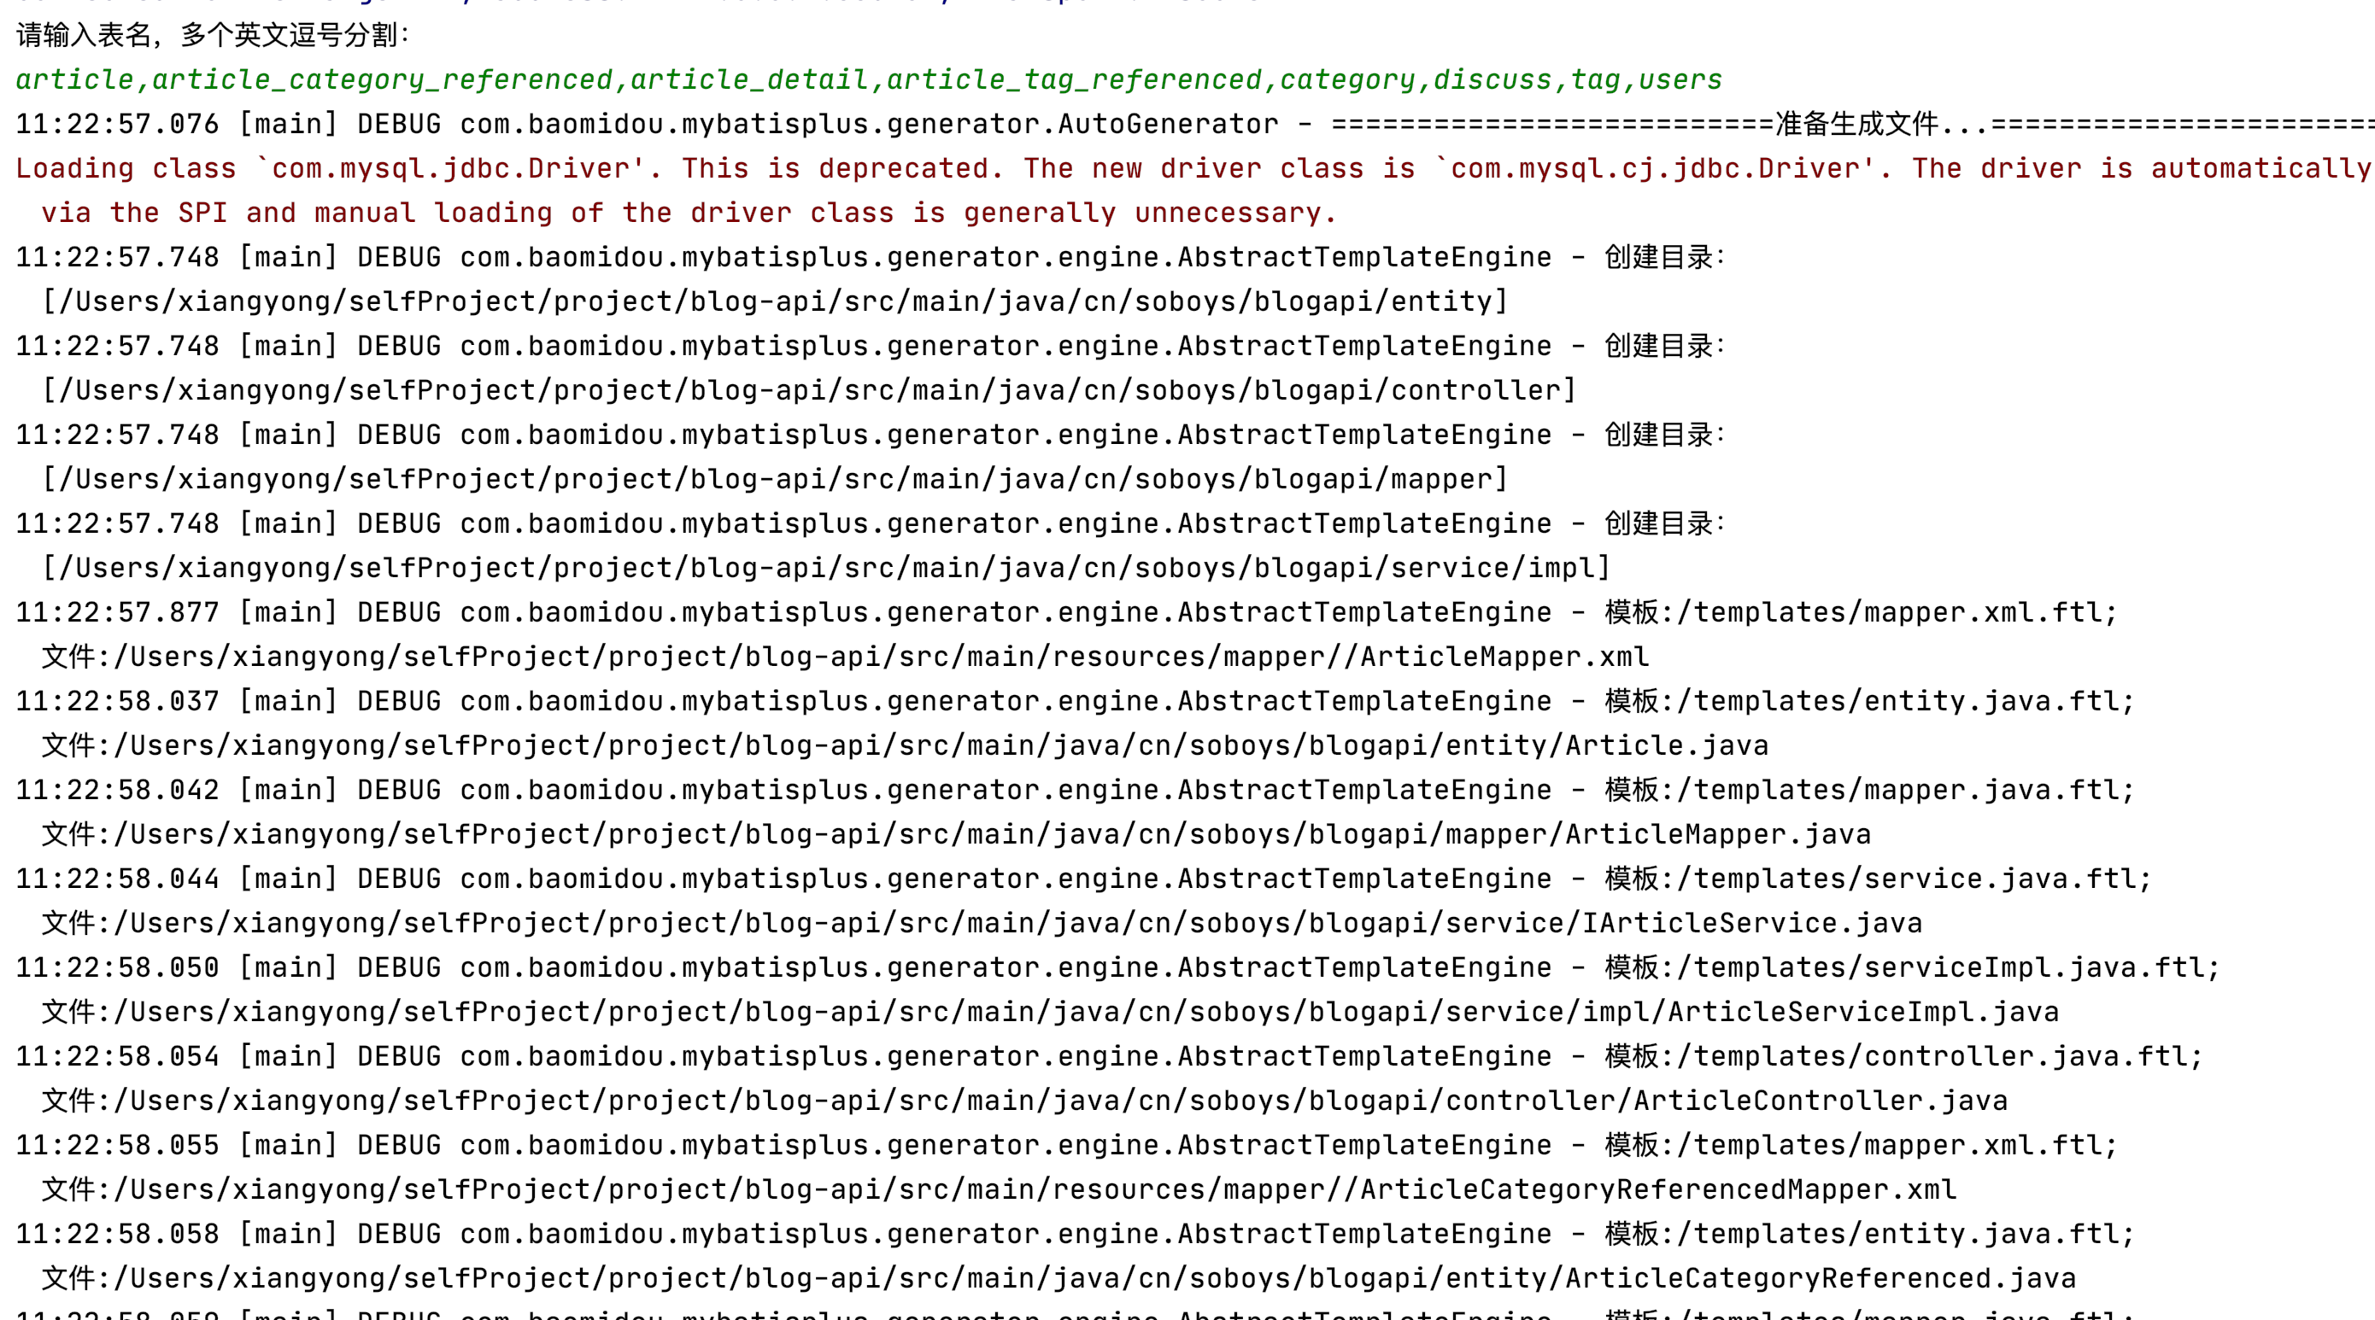This screenshot has width=2375, height=1320.
Task: Click the 'via the SPI' warning continuation line
Action: pos(689,213)
